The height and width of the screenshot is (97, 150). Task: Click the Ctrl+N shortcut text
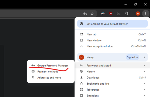click(142, 40)
